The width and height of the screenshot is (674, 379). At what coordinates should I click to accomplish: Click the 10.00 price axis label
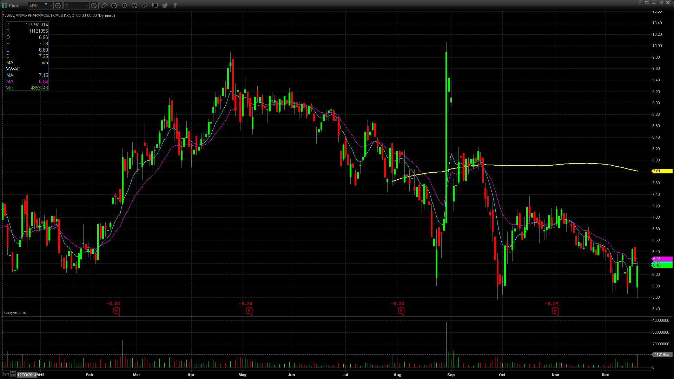tap(657, 46)
